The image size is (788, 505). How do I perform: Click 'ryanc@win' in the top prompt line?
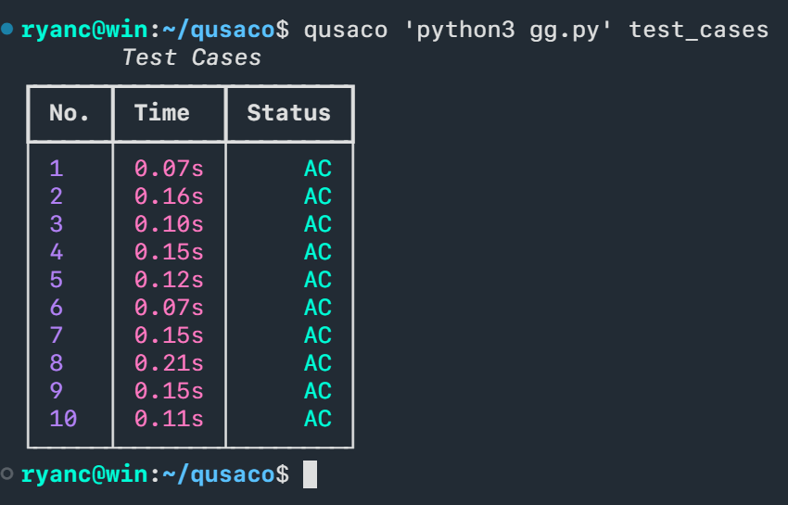tap(83, 30)
